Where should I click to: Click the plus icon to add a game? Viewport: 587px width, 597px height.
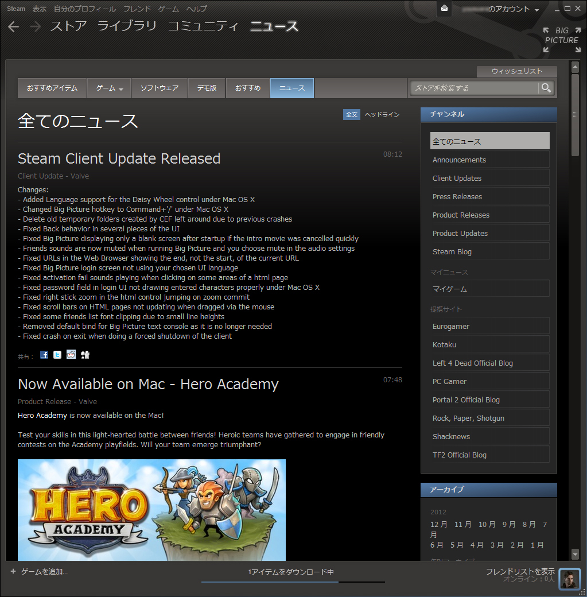[13, 571]
